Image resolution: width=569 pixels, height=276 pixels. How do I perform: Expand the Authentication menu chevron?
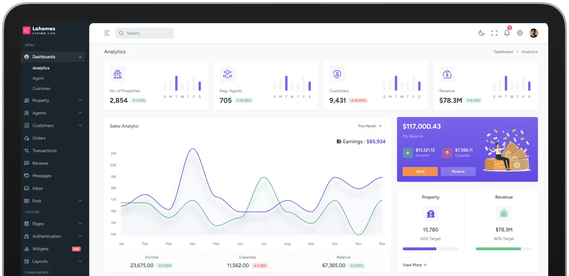click(80, 236)
